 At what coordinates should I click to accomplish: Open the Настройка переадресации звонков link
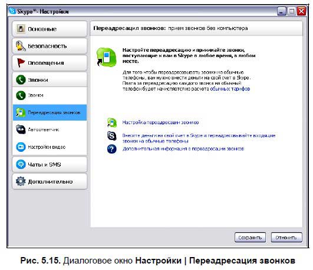(x=160, y=122)
